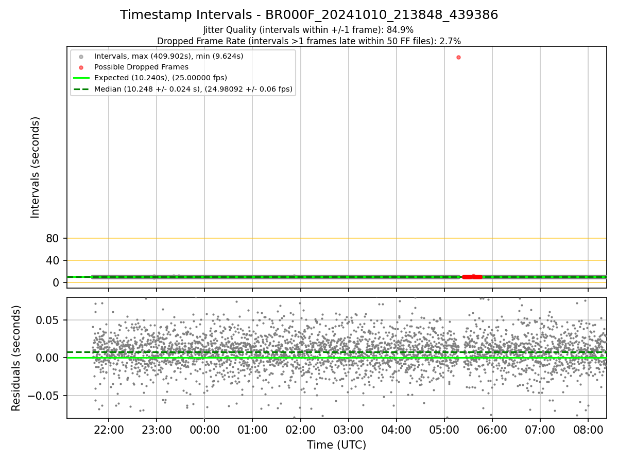This screenshot has width=618, height=463.
Task: Click the y-axis tick label '80'
Action: (53, 238)
